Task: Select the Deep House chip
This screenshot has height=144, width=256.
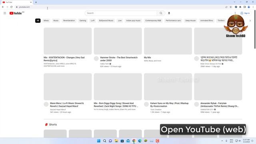Action: (190, 20)
